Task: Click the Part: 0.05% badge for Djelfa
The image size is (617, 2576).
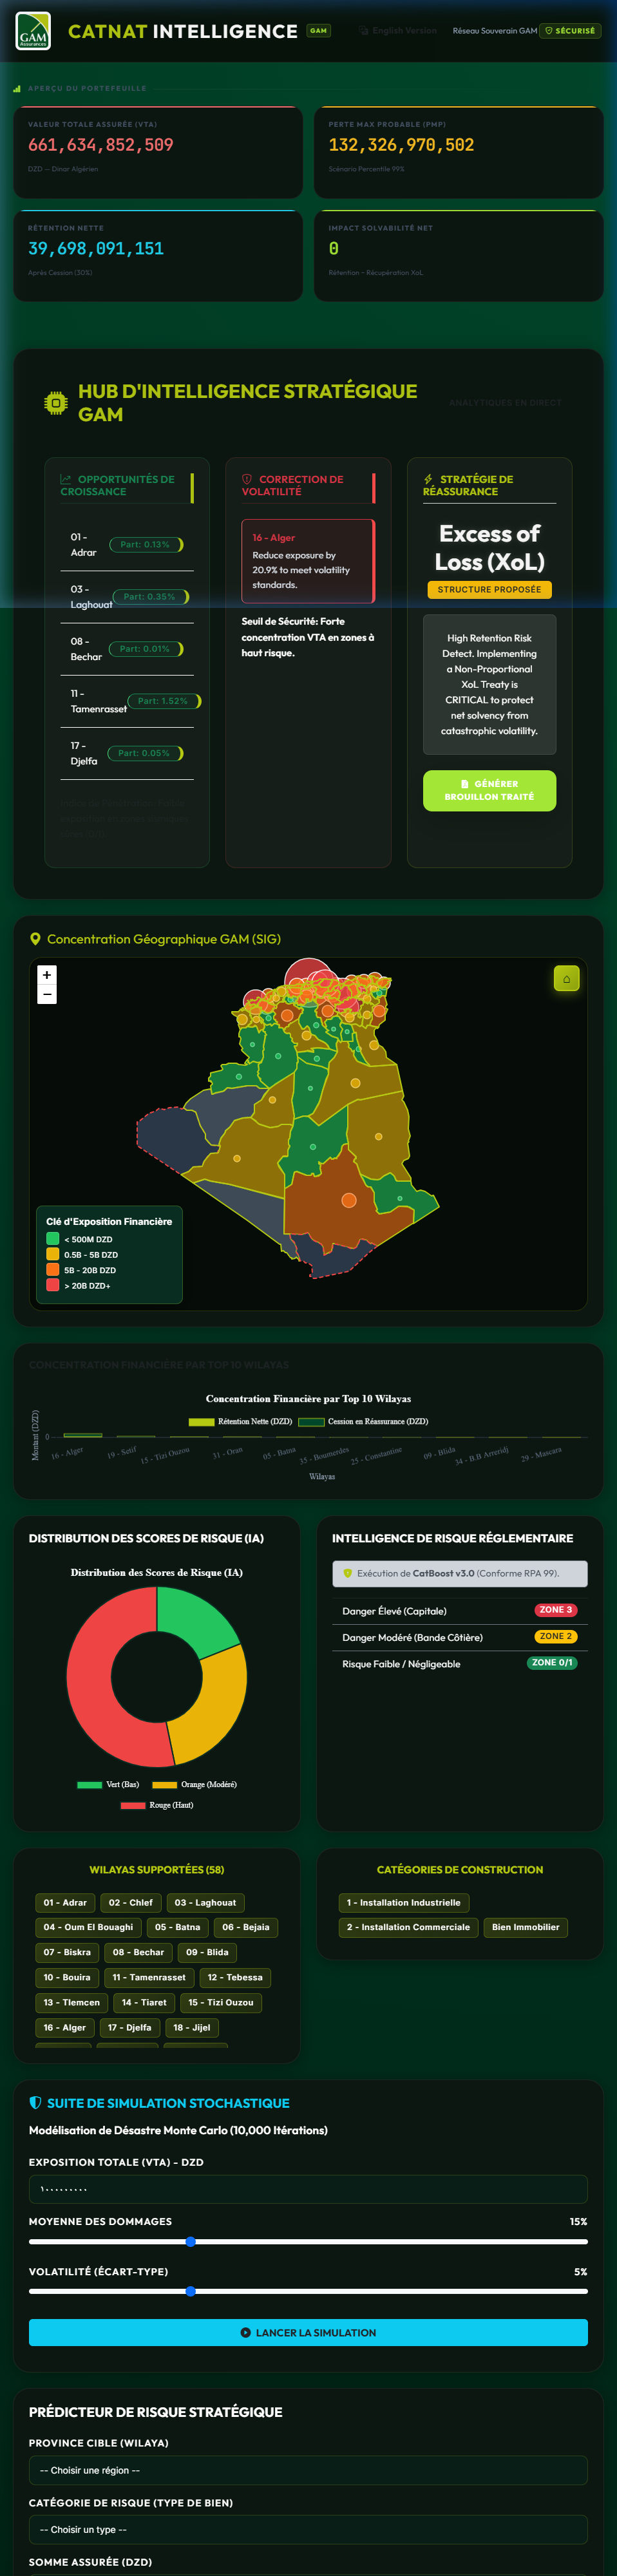Action: click(x=145, y=753)
